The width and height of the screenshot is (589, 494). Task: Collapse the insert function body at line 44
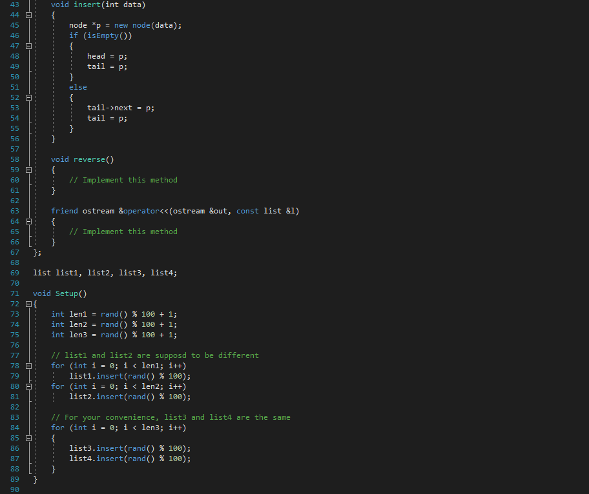click(x=28, y=15)
